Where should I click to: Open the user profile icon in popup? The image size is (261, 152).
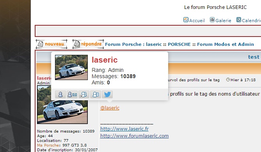(60, 94)
